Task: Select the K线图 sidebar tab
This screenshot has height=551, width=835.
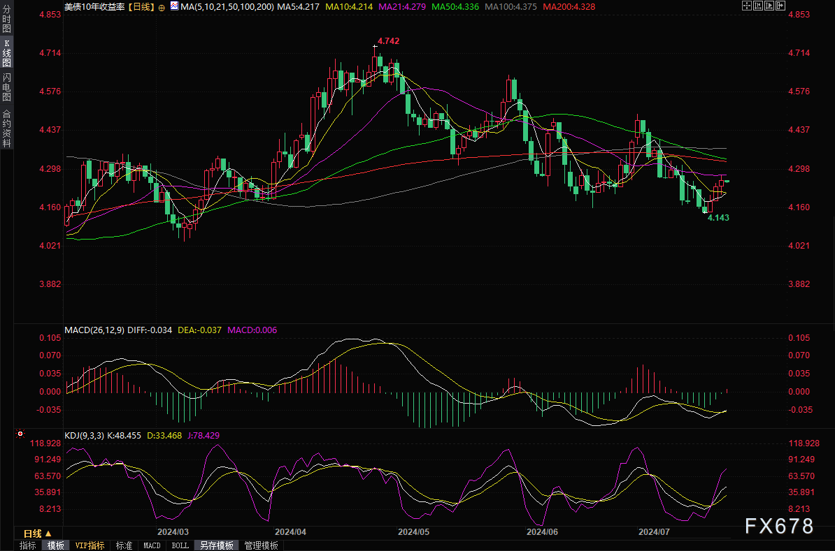Action: coord(6,54)
